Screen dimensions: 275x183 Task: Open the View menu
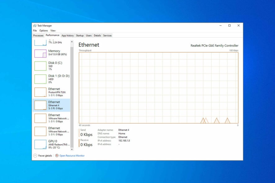(x=53, y=30)
